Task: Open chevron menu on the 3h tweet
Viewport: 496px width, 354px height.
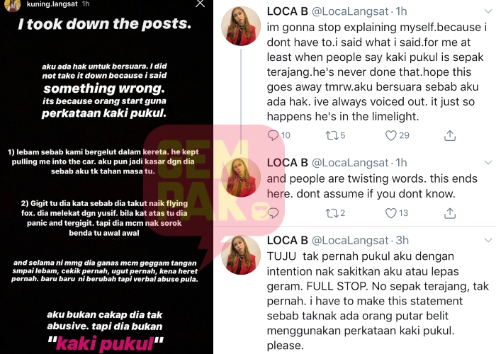Action: click(488, 240)
